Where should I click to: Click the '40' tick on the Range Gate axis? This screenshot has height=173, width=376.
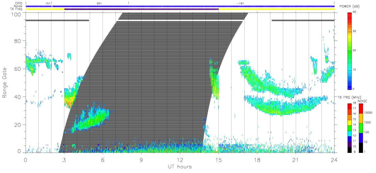(18, 97)
